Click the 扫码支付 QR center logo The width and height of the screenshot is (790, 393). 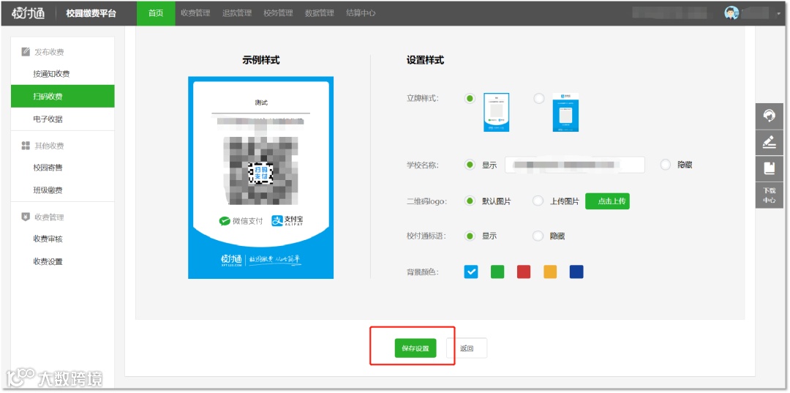click(260, 173)
